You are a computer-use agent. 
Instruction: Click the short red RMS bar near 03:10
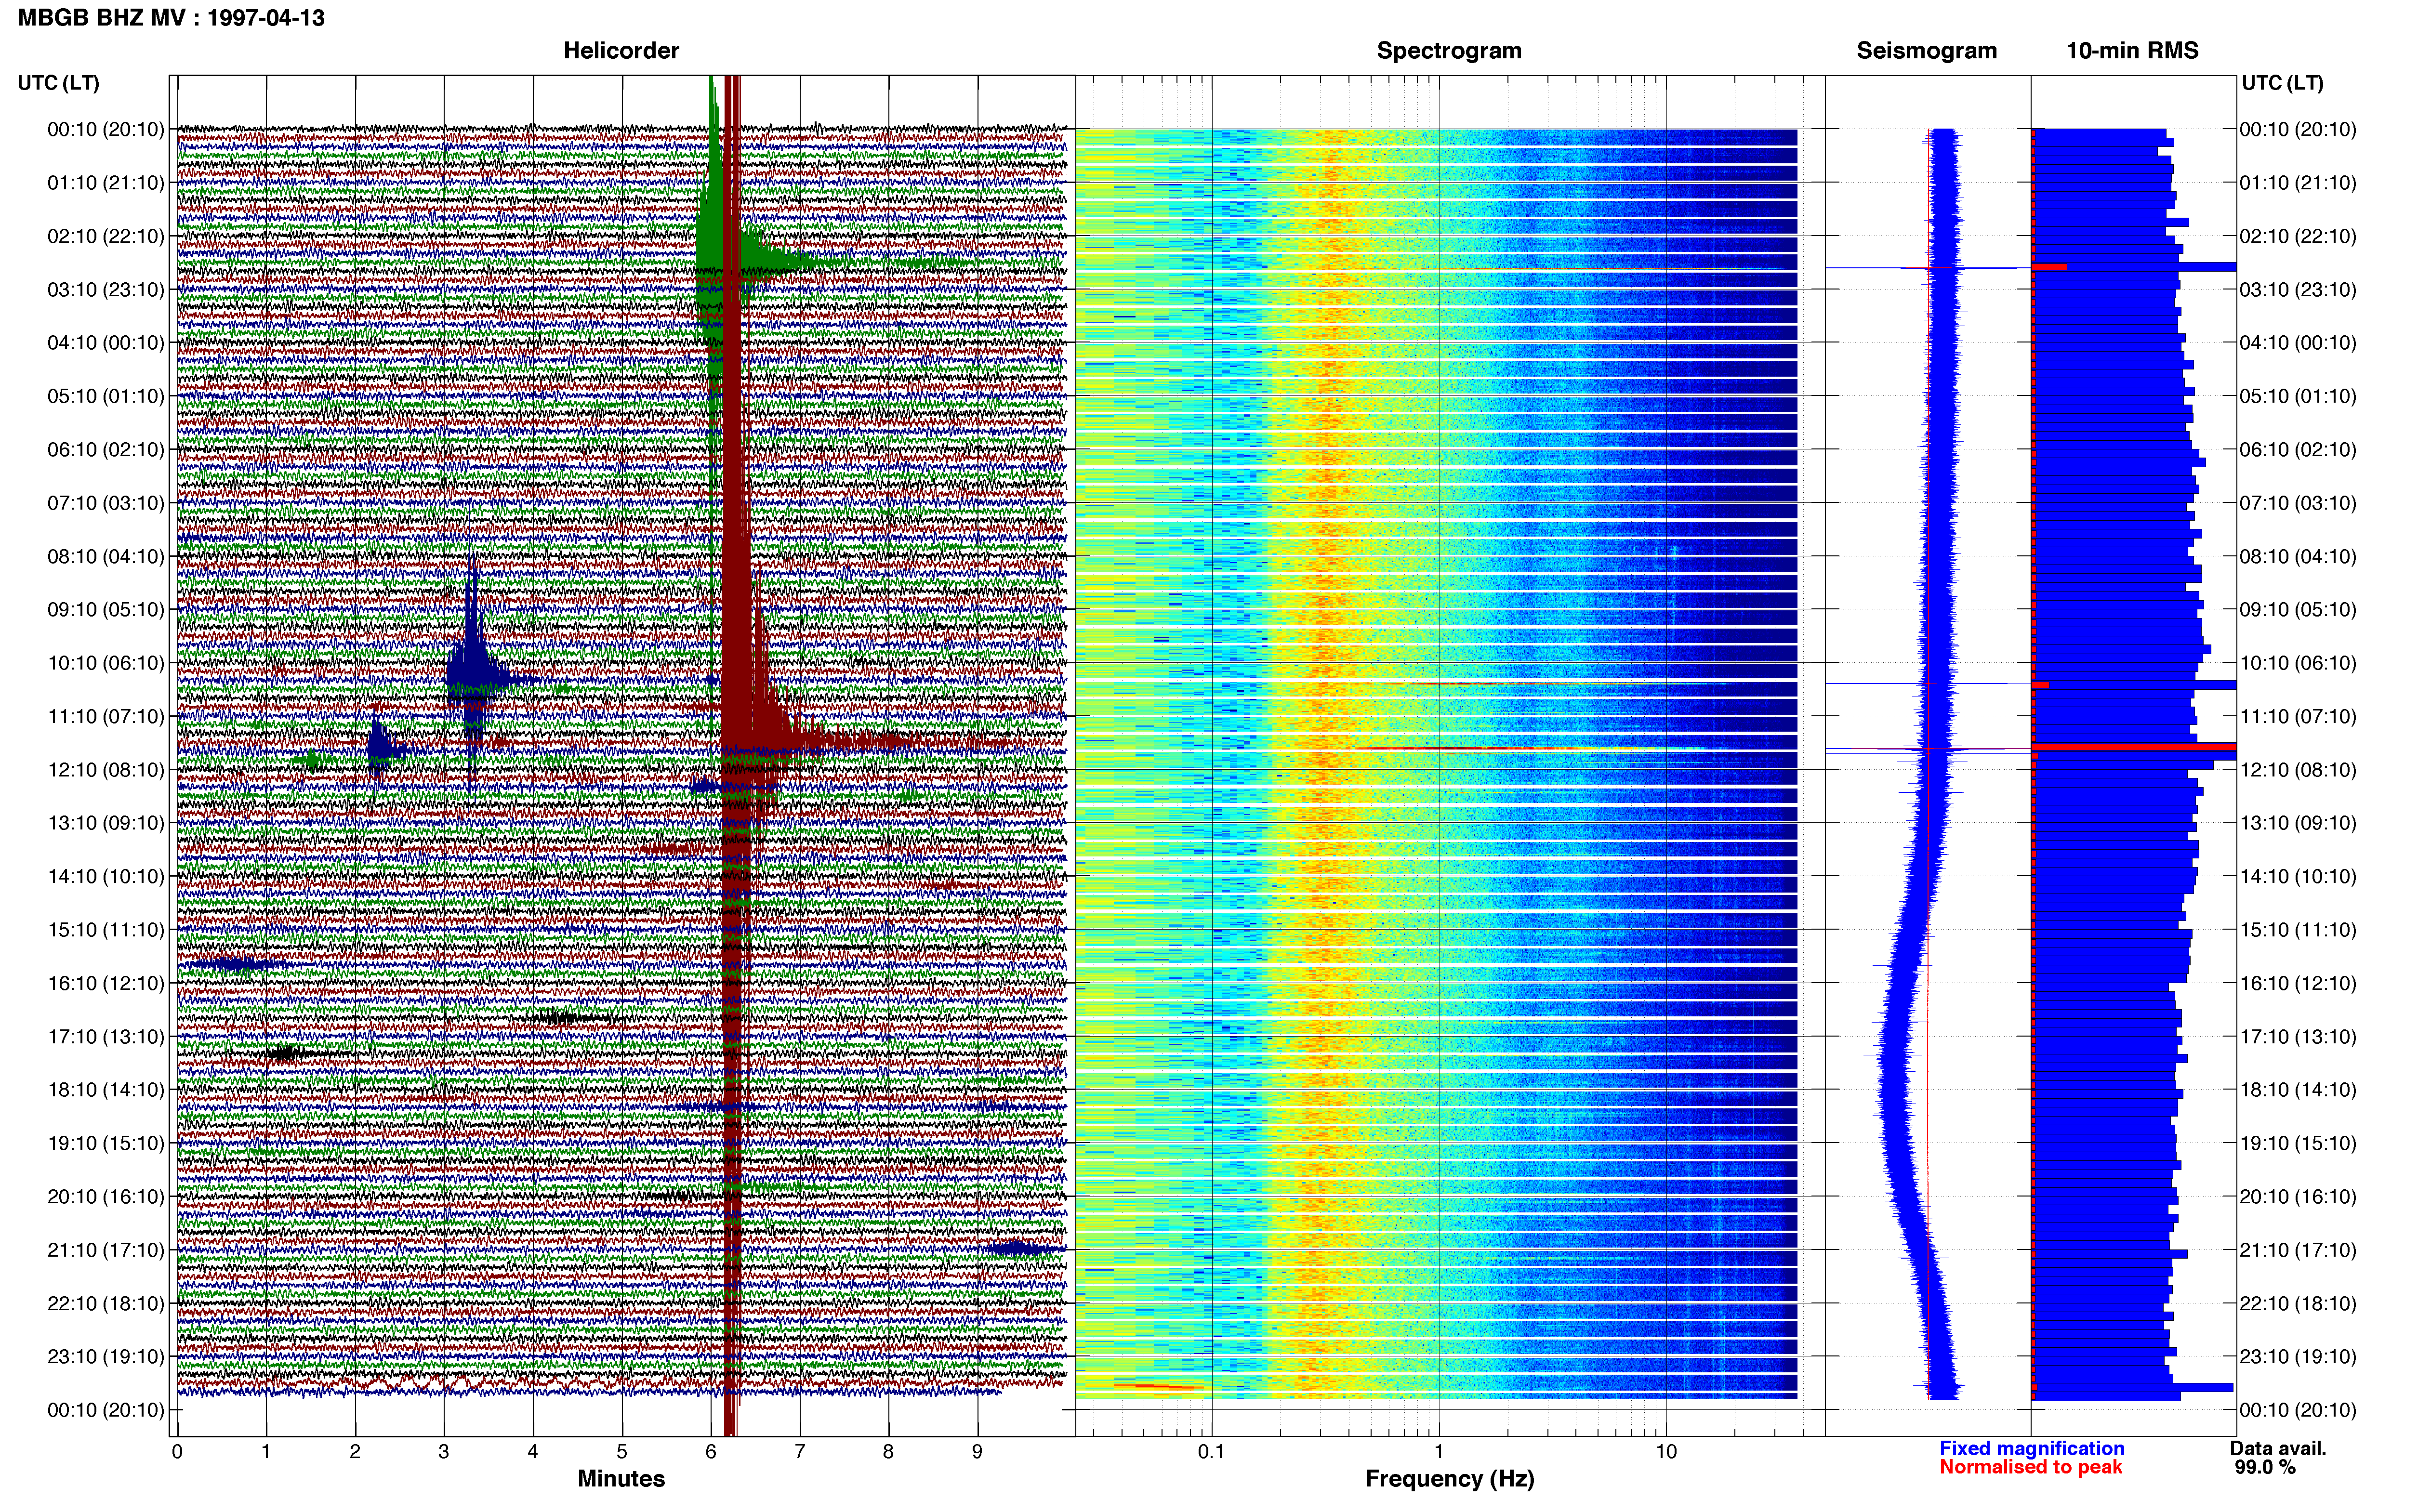coord(2050,267)
